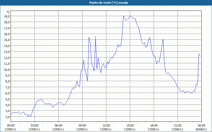212x132 pixels.
Task: Select the 12,0 y-axis value
Action: coord(7,58)
